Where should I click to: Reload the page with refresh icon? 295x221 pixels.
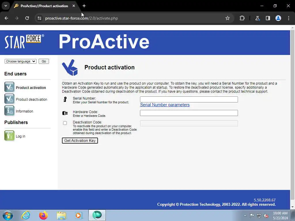27,18
